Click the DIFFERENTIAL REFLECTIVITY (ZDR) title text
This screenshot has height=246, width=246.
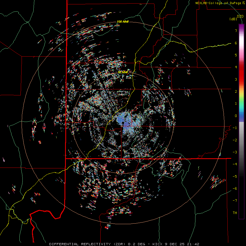click(x=87, y=244)
